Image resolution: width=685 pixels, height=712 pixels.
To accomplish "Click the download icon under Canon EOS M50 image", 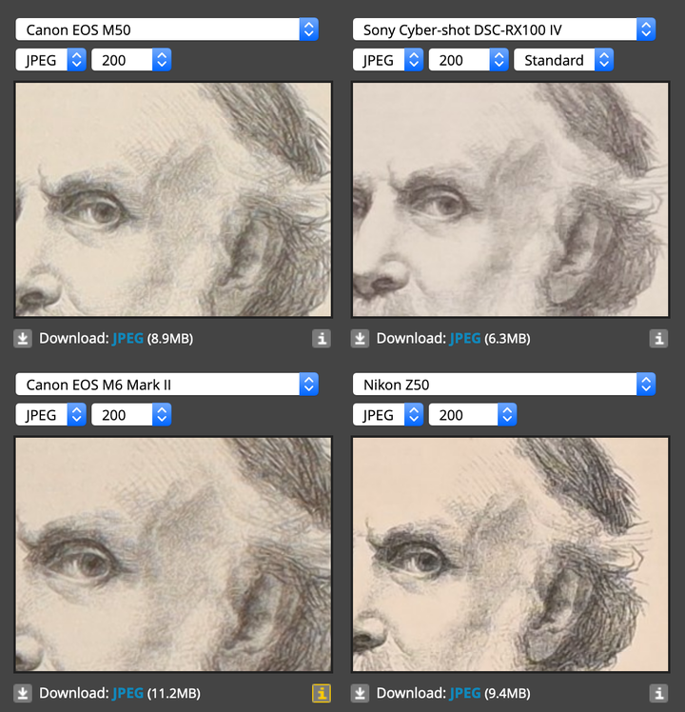I will [23, 339].
